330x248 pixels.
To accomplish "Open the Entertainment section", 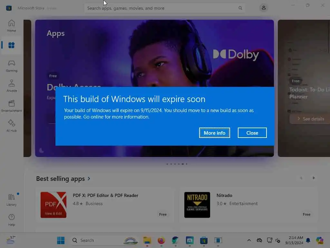I will [x=12, y=106].
